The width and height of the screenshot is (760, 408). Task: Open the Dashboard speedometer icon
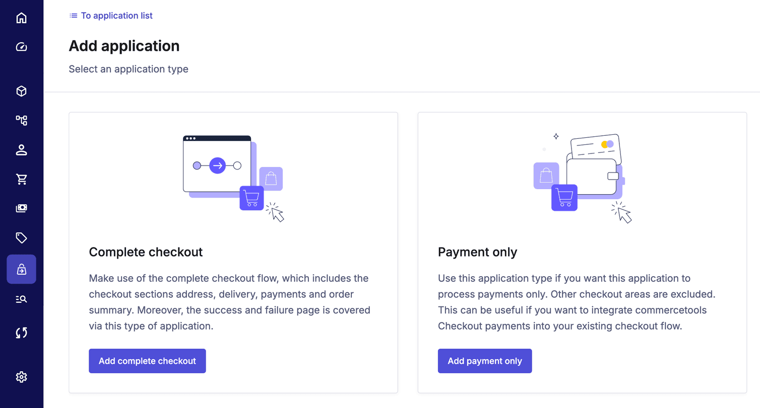21,46
